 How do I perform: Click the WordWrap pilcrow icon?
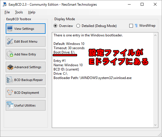136,26
